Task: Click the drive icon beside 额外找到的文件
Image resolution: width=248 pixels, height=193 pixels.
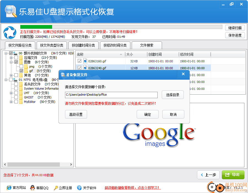Action: pyautogui.click(x=15, y=53)
